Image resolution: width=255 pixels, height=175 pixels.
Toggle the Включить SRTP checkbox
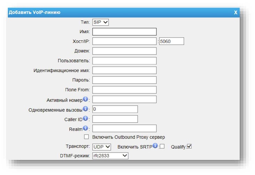(162, 147)
